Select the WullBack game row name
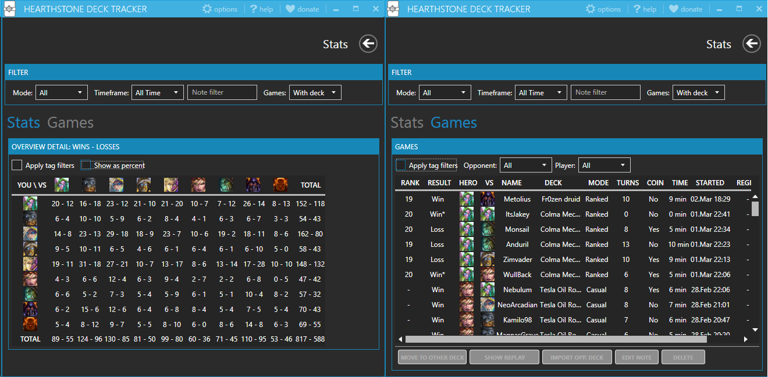 (517, 275)
